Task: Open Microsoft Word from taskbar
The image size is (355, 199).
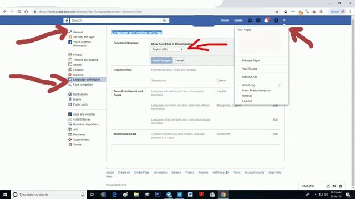Action: [190, 195]
